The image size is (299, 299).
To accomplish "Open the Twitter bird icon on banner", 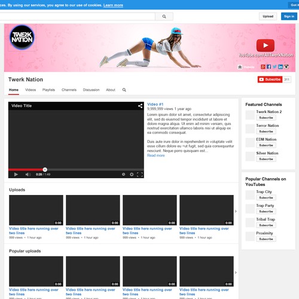I will coord(274,67).
